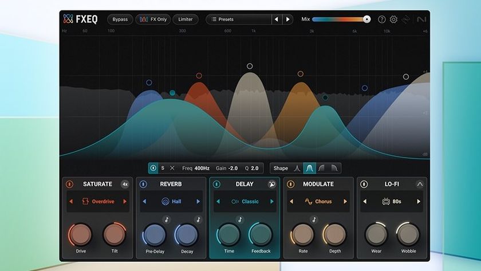Click the tempo sync note above Decay knob
This screenshot has height=271, width=481.
click(198, 219)
